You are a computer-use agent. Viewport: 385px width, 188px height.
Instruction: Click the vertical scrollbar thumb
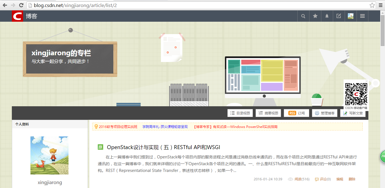(382, 30)
